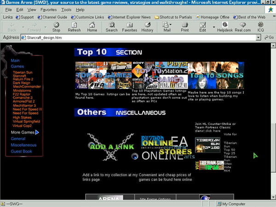
Task: Click the Main sidebar link
Action: 15,61
